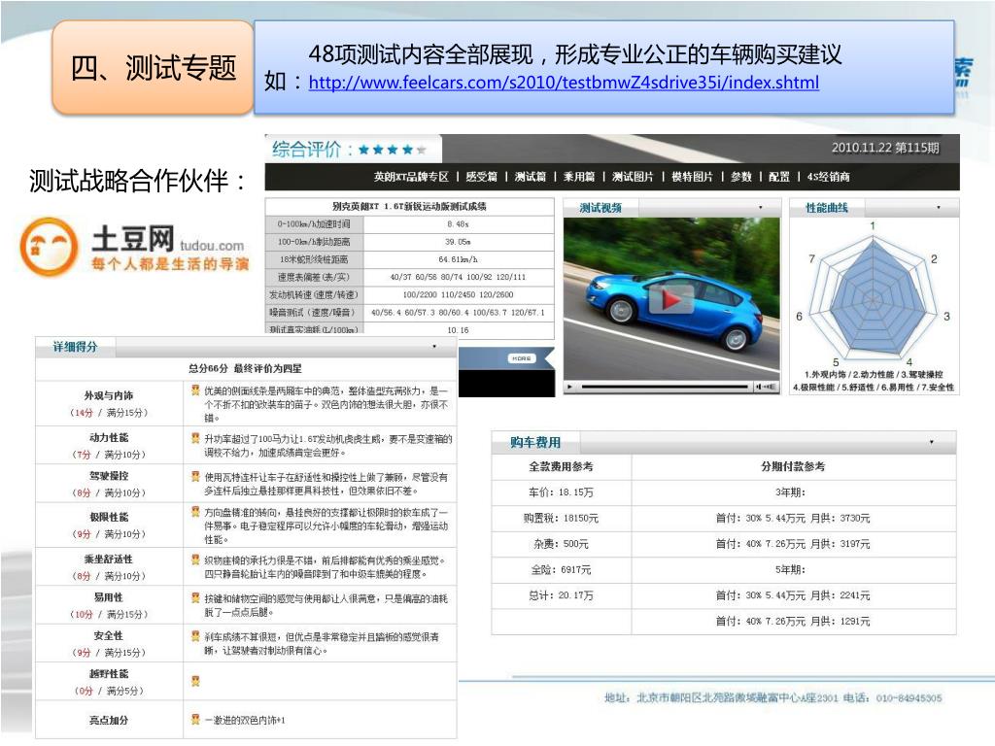
Task: Click the medal icon in 乘坐舒适性 row
Action: coord(195,559)
